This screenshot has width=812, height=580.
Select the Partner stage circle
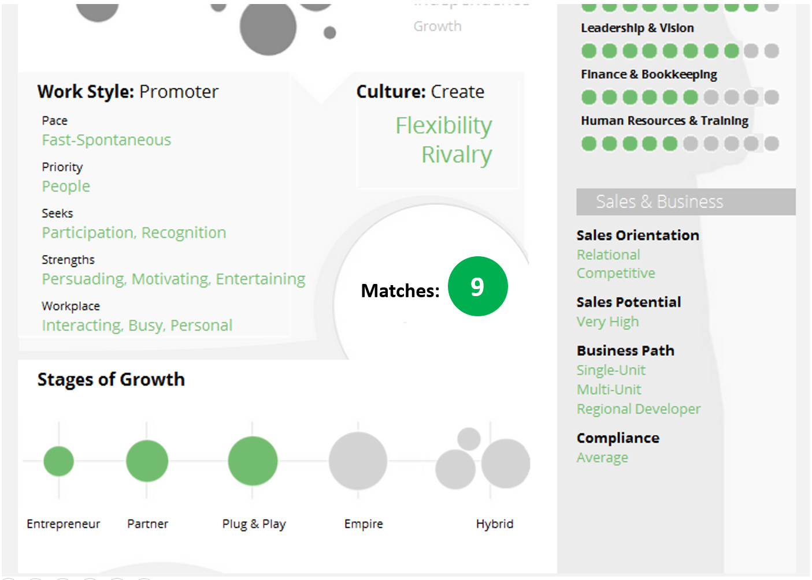(147, 461)
